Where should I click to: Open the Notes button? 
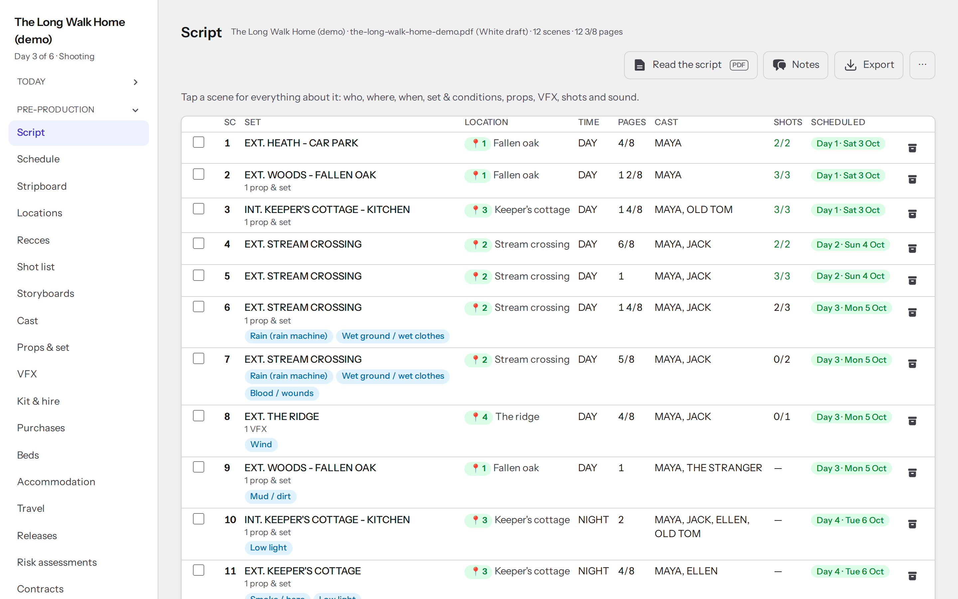coord(795,65)
